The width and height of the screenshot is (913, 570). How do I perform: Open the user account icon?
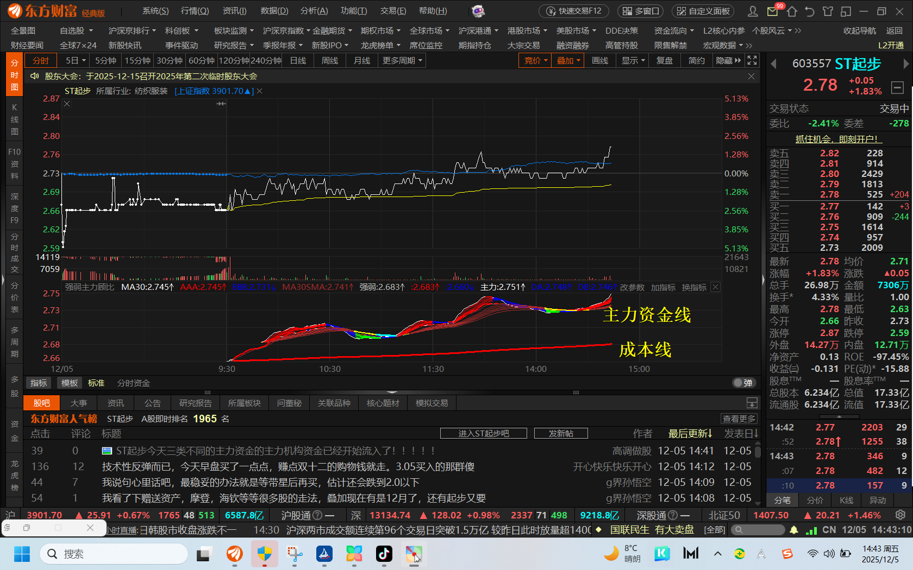[x=753, y=11]
